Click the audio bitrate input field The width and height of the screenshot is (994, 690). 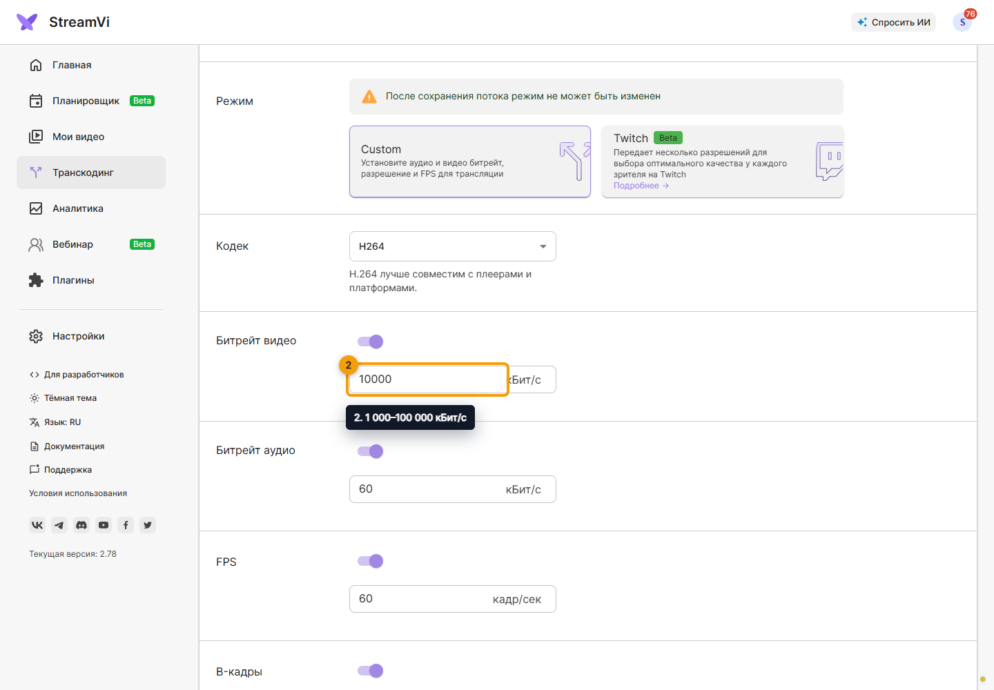pos(453,489)
